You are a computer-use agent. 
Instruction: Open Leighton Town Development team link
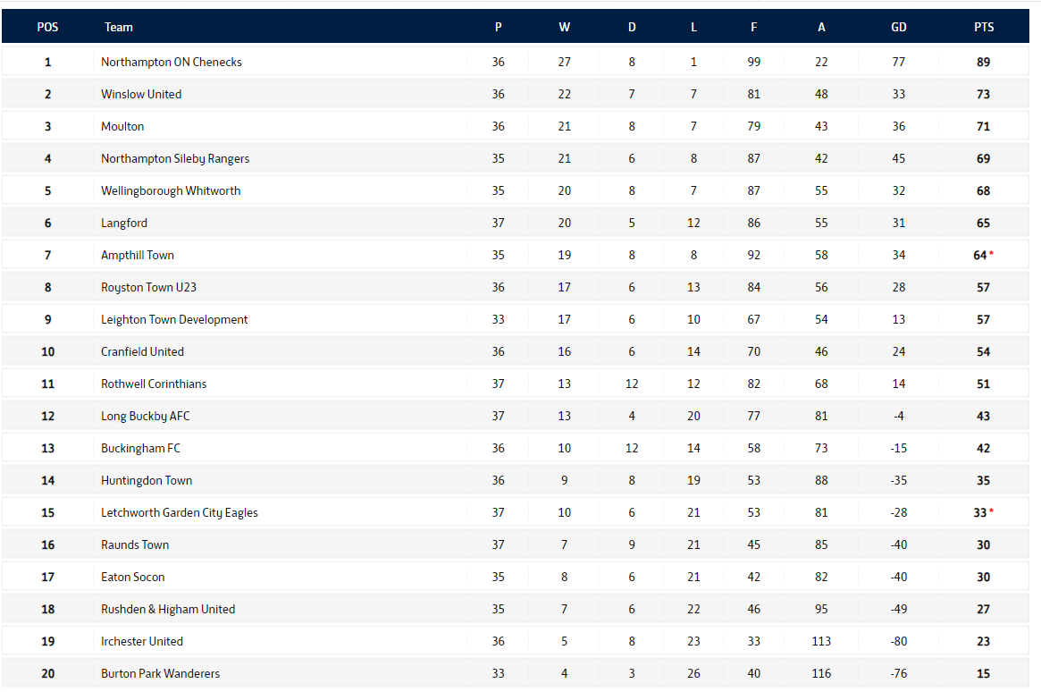(x=174, y=320)
